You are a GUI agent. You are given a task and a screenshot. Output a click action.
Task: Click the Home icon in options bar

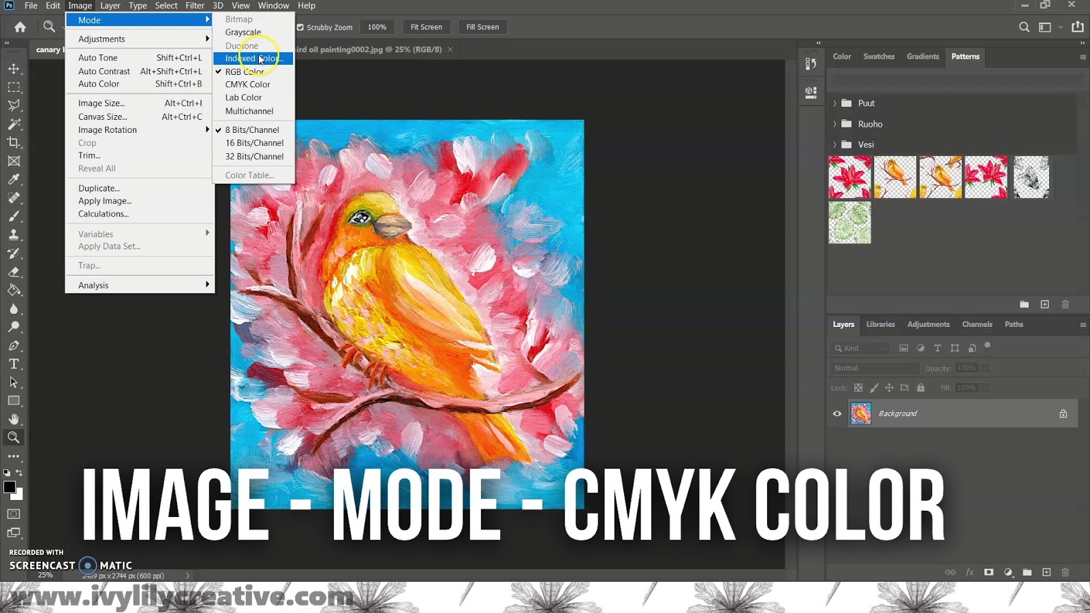click(x=20, y=27)
